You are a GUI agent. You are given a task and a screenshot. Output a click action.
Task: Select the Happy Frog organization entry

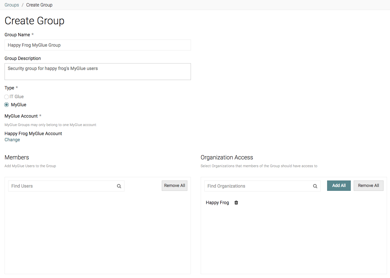[217, 203]
